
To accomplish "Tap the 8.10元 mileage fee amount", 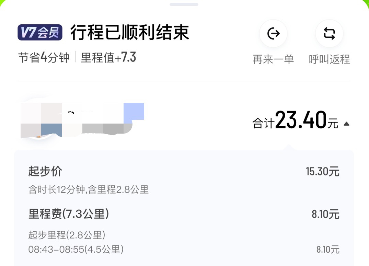I will [326, 215].
